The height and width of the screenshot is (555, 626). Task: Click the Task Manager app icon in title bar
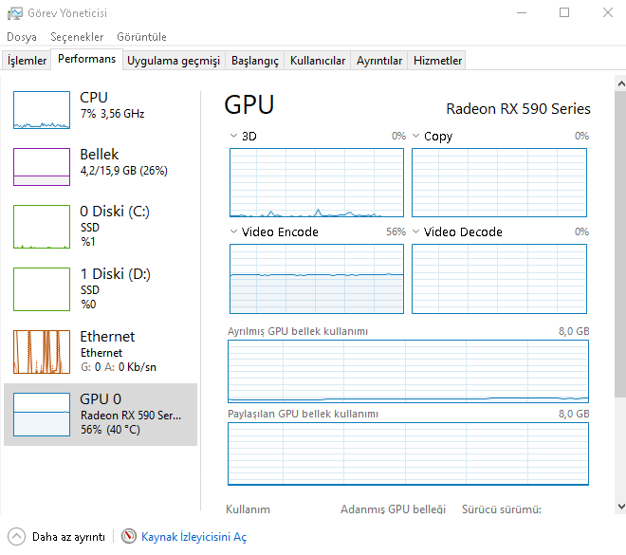point(14,13)
